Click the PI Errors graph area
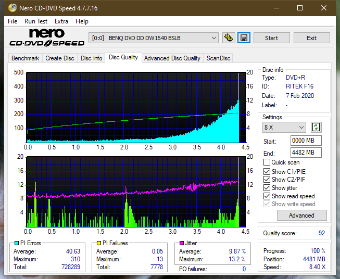 click(x=136, y=107)
